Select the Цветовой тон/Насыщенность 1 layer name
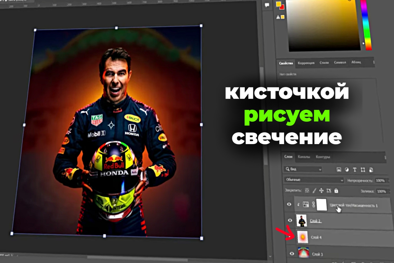 point(354,205)
